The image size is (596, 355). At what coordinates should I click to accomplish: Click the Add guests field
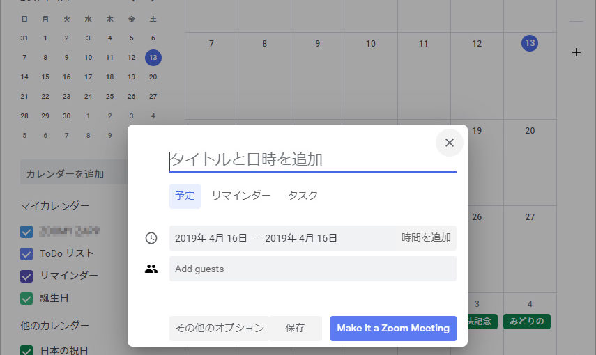312,269
